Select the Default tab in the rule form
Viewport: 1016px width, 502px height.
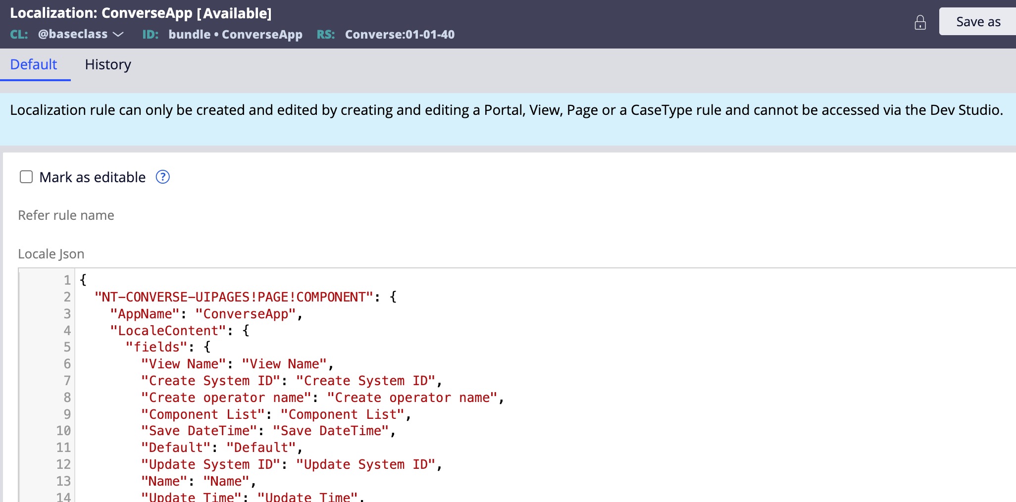tap(34, 64)
